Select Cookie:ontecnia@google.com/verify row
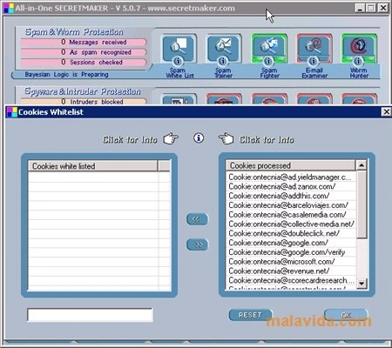Viewport: 392px width, 348px height. click(x=290, y=252)
